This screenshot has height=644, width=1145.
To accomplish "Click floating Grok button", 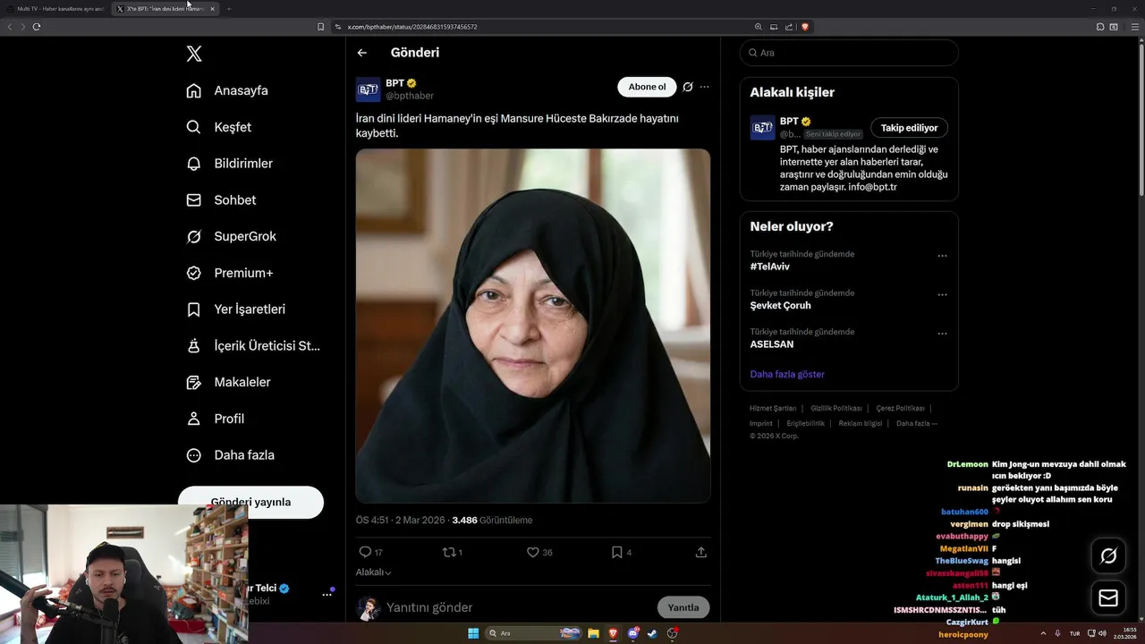I will [x=1108, y=556].
